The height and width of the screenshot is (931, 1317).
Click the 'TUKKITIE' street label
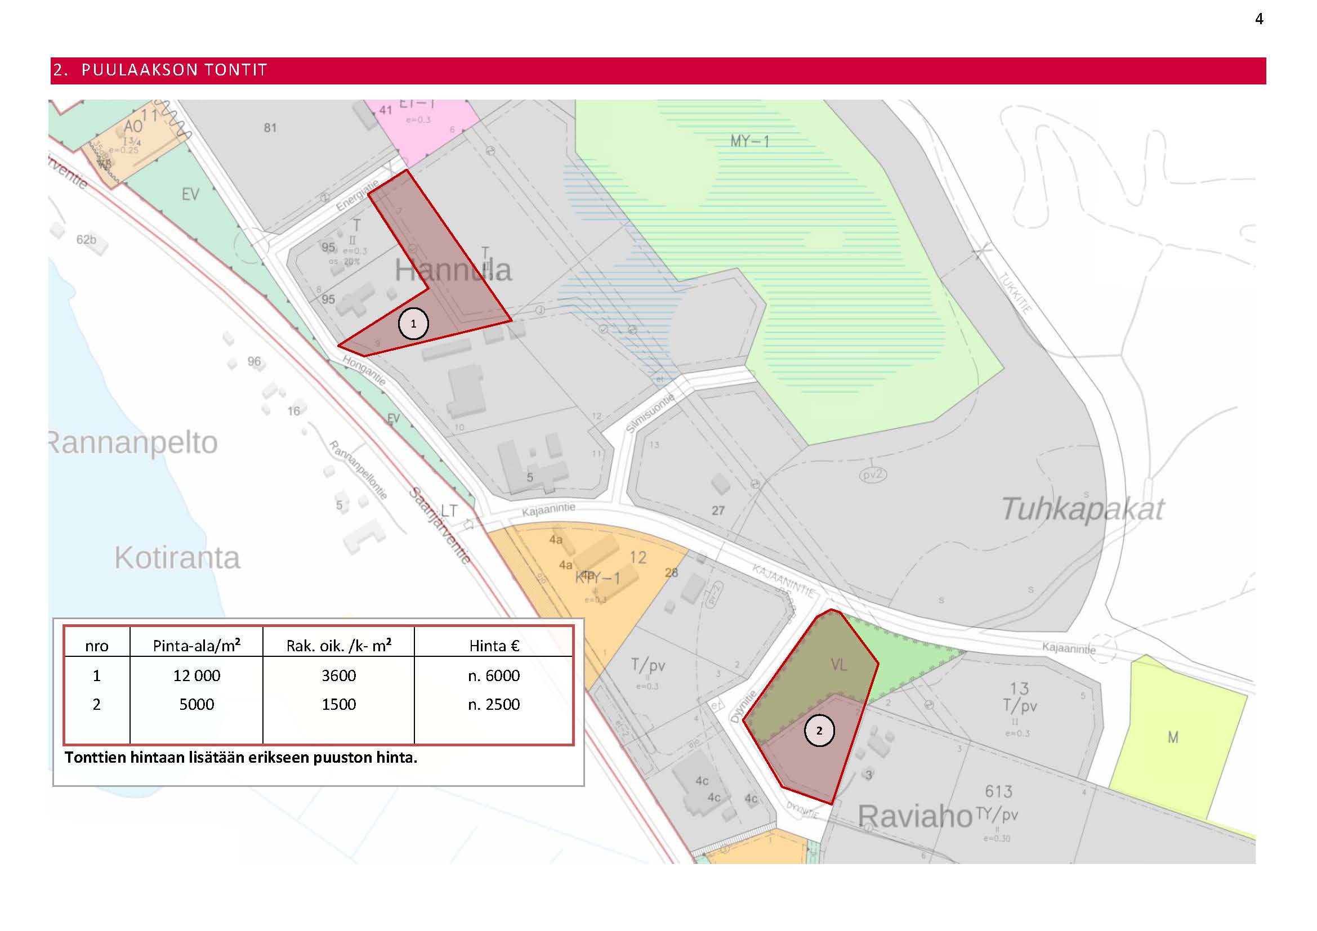tap(1015, 292)
